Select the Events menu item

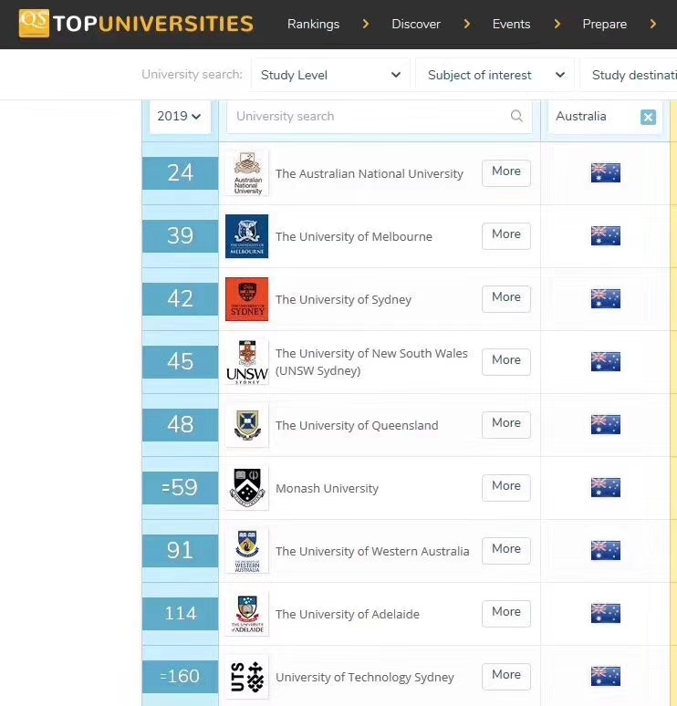point(511,24)
